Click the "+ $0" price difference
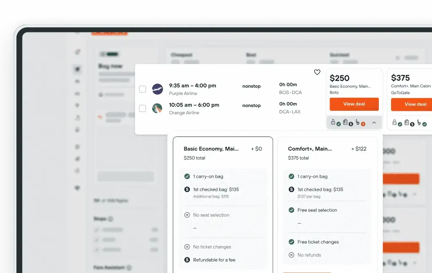The width and height of the screenshot is (432, 273). tap(256, 149)
